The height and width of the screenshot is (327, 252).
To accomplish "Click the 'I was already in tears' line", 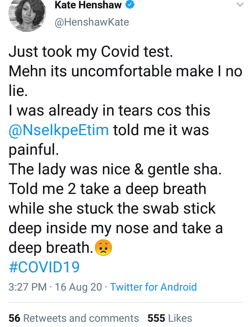I will click(110, 111).
